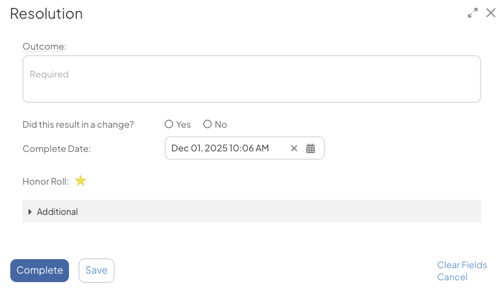Click the Honor Roll label
The width and height of the screenshot is (503, 293).
[x=45, y=181]
